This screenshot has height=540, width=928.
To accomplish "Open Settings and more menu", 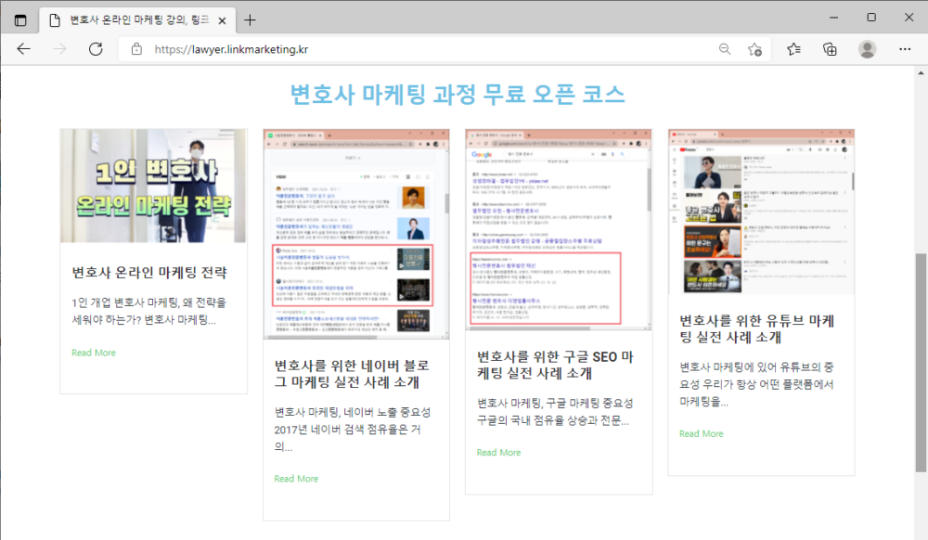I will pyautogui.click(x=905, y=49).
